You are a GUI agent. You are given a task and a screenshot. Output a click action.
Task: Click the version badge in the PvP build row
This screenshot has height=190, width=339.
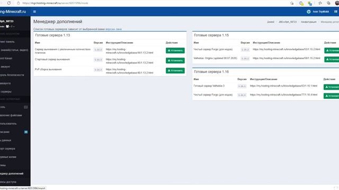click(x=98, y=70)
